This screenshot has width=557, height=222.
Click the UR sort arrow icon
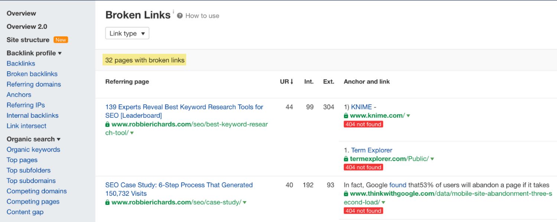point(292,81)
